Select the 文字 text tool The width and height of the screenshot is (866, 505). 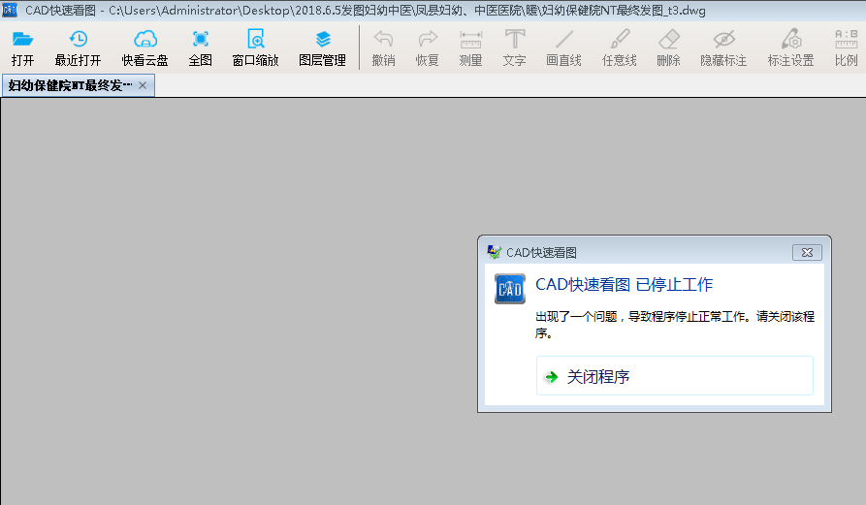click(x=514, y=48)
